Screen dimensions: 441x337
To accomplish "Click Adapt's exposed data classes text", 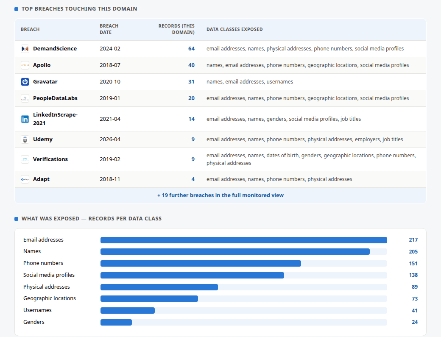I will click(279, 179).
